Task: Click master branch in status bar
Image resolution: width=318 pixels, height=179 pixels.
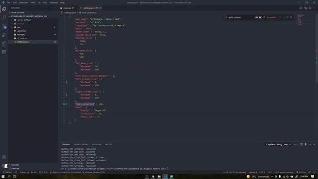Action: click(x=7, y=173)
